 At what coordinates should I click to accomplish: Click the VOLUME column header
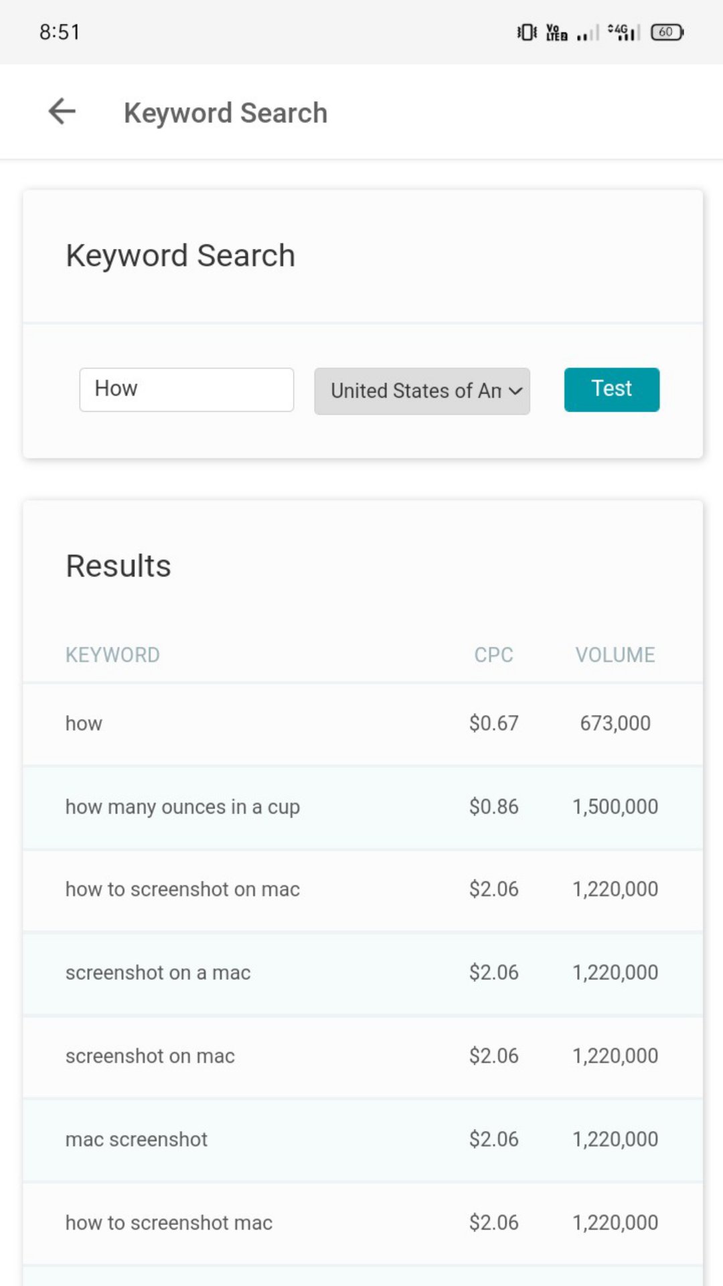[615, 654]
